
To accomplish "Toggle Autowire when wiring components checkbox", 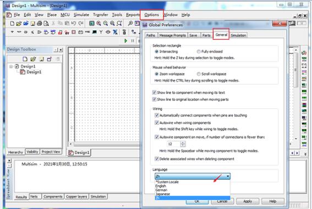I will tap(157, 123).
